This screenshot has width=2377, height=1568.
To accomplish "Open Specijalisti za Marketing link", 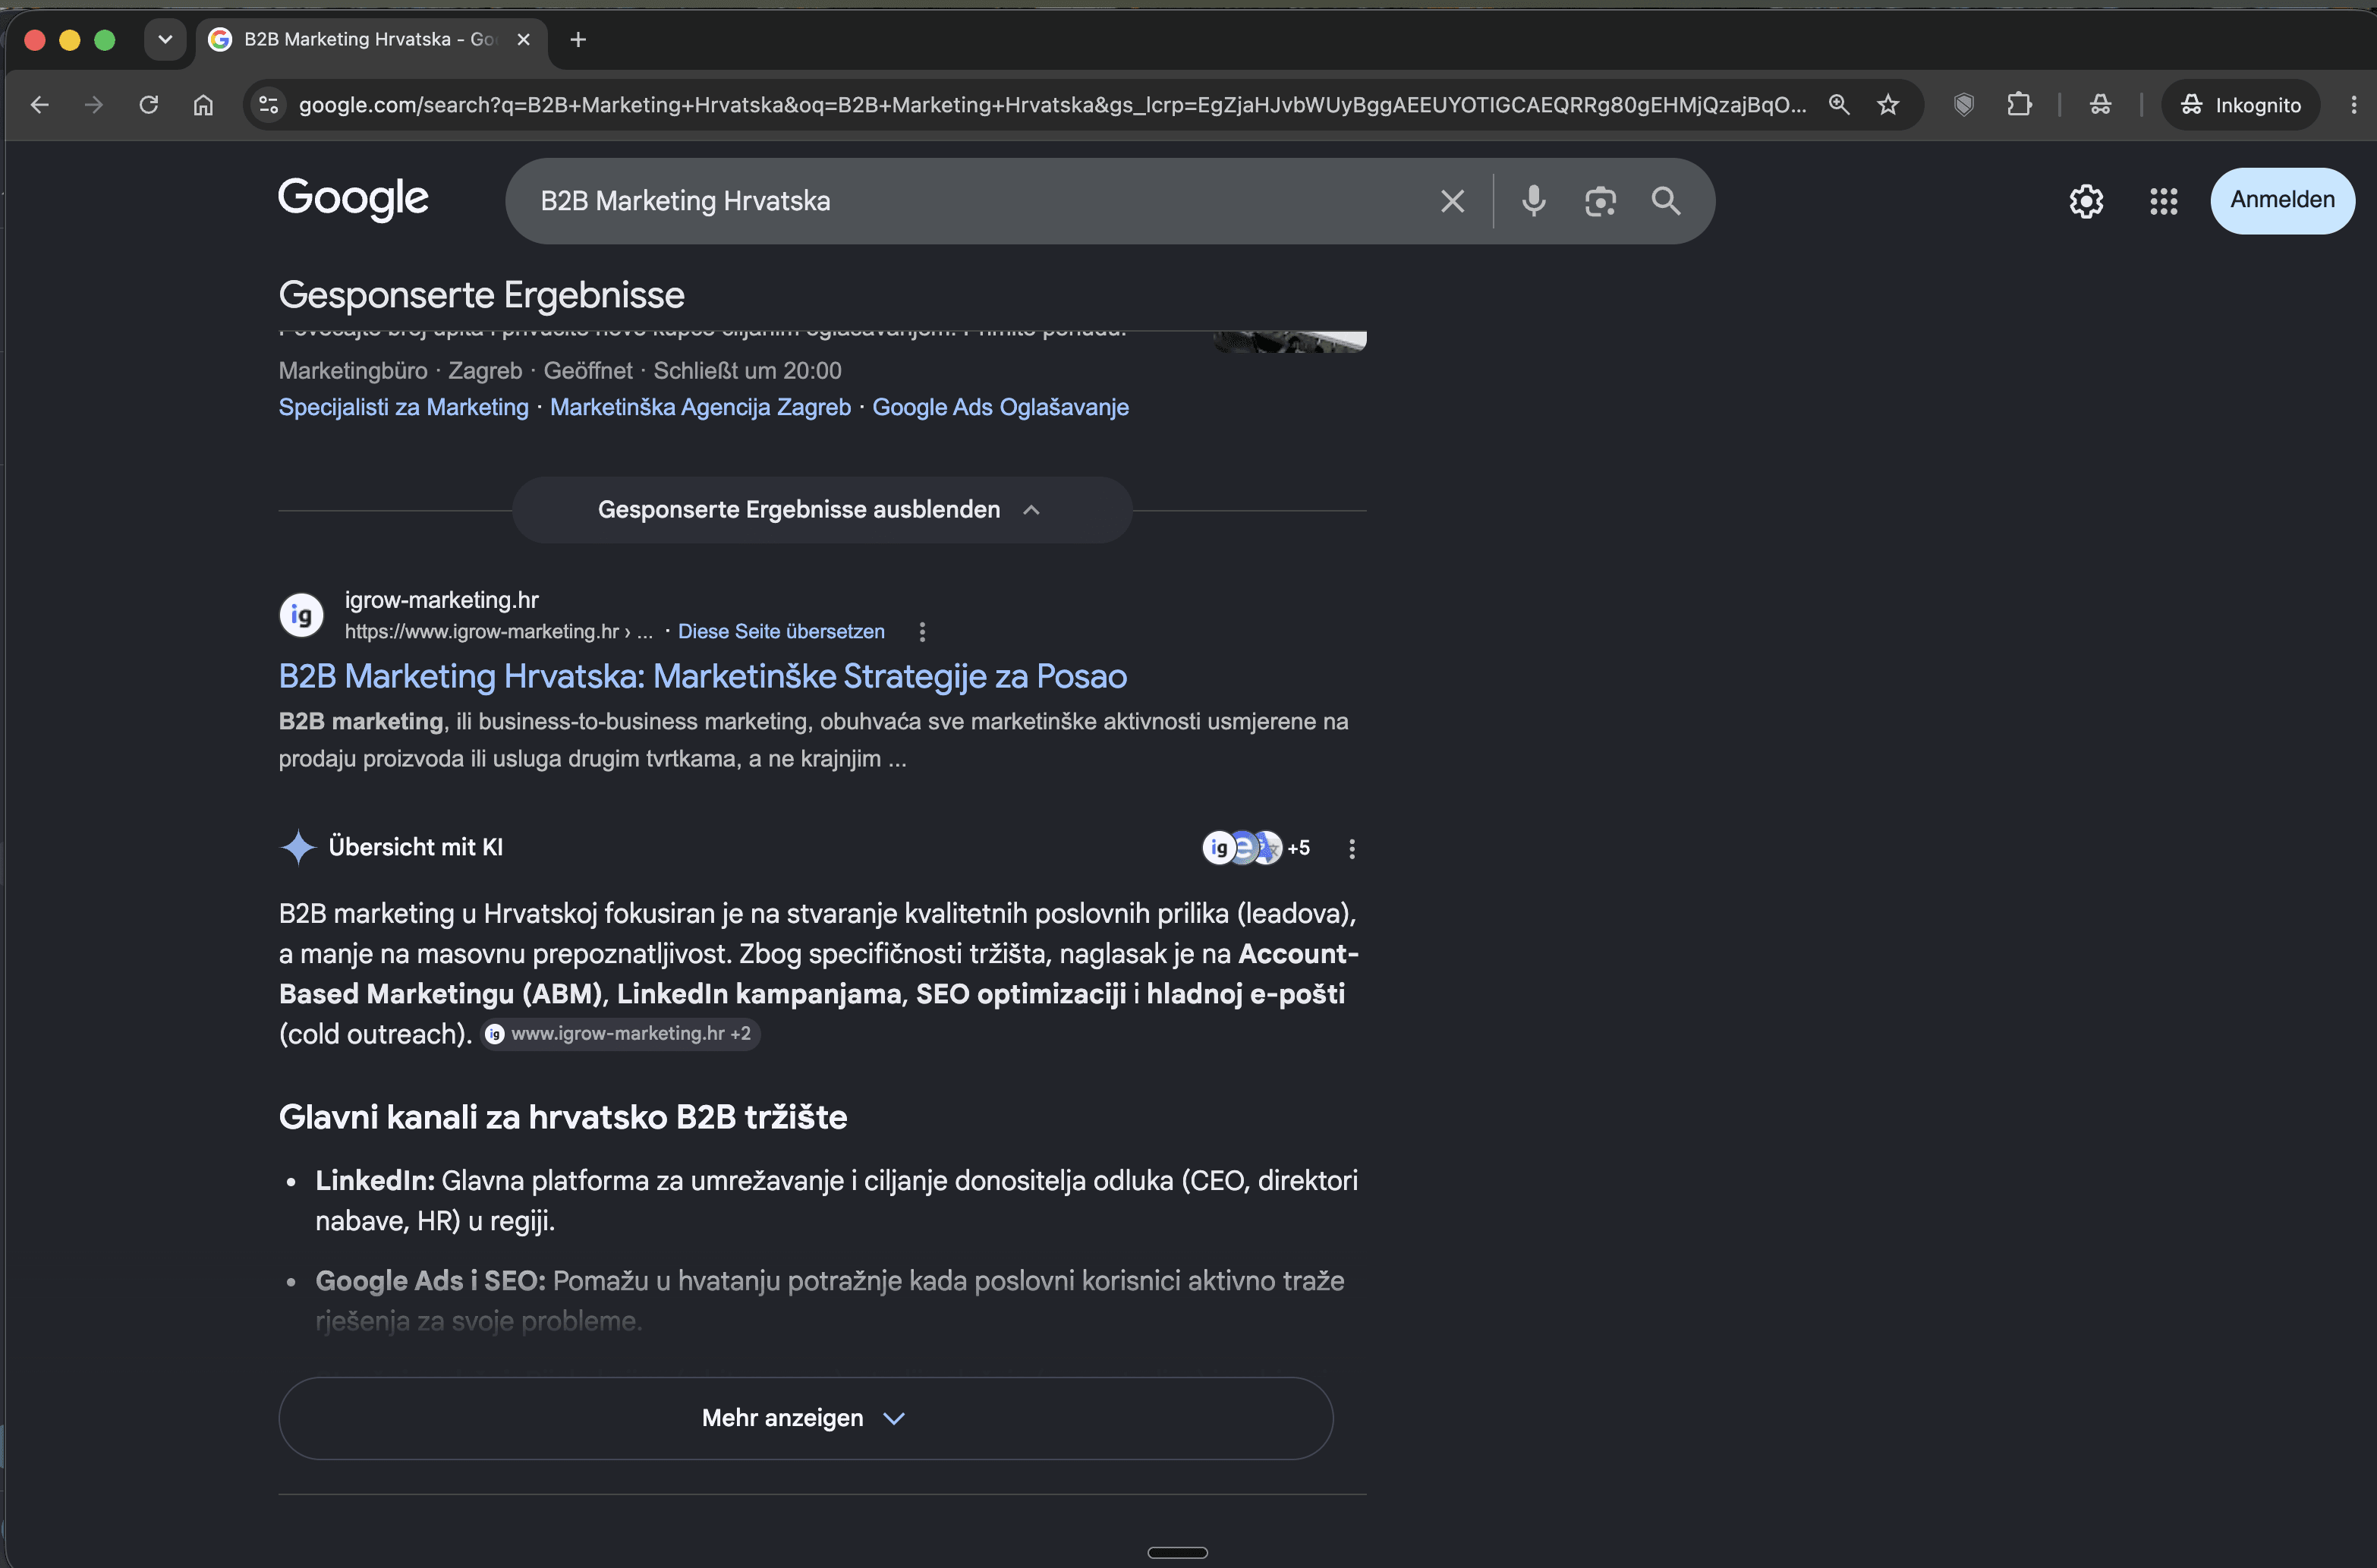I will (403, 407).
